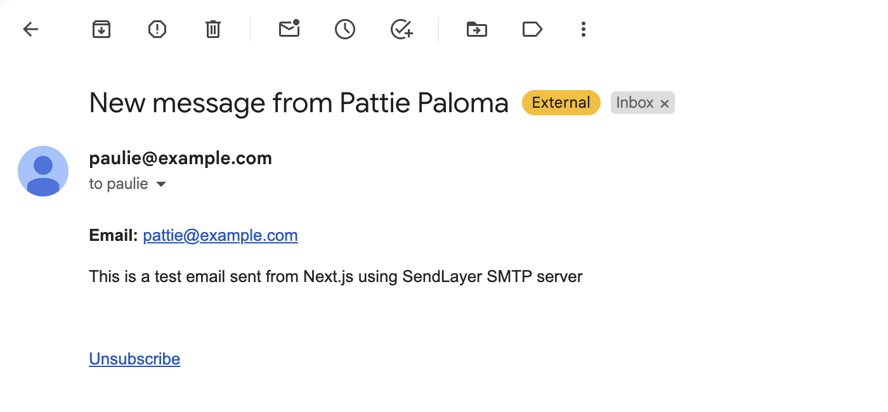
Task: Click the email subject heading
Action: 298,102
